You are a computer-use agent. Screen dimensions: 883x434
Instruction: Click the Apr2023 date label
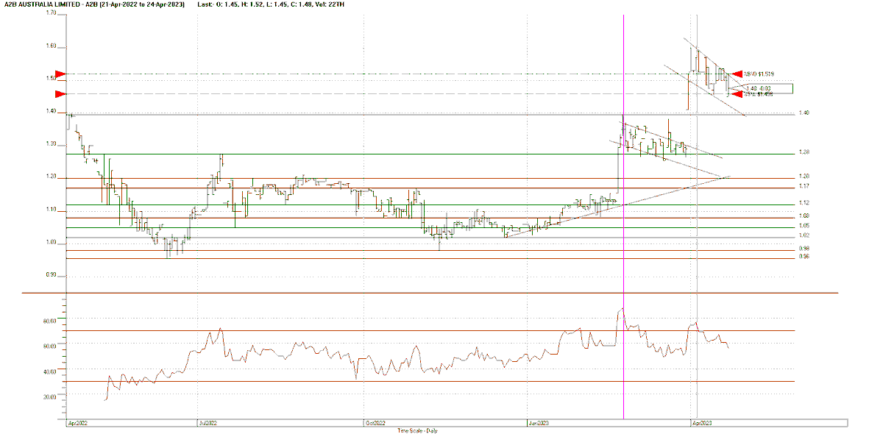(x=701, y=424)
